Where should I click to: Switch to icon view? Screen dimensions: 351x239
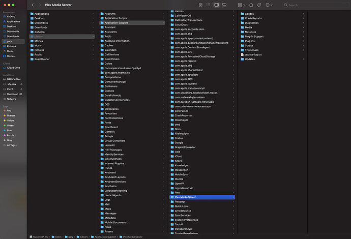coord(200,5)
